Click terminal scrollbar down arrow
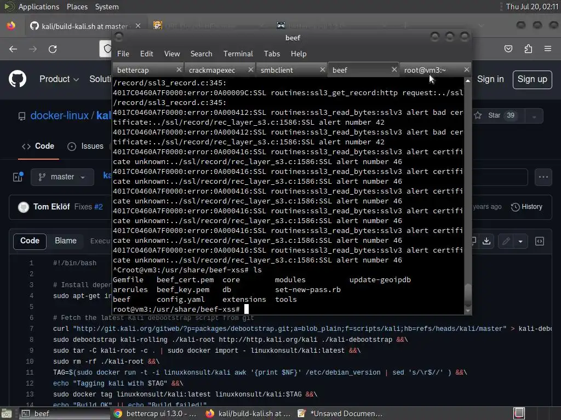Screen dimensions: 561x420 tap(468, 311)
